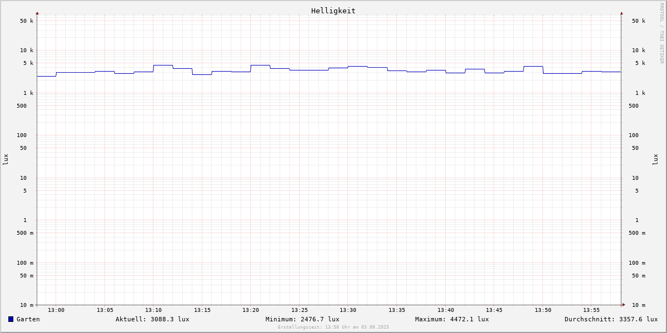
Task: Click the 13:40 time axis label
Action: (446, 310)
